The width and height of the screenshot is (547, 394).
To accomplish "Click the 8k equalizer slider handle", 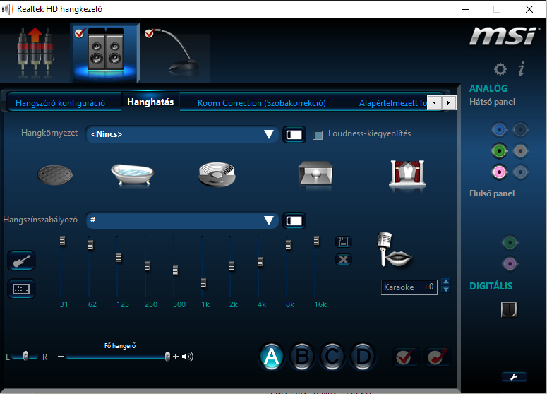I will point(288,245).
